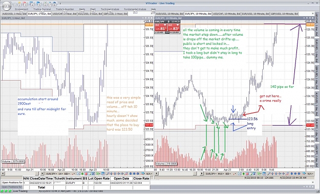The width and height of the screenshot is (320, 194).
Task: Click quick access icon with keytip 8
Action: click(54, 5)
